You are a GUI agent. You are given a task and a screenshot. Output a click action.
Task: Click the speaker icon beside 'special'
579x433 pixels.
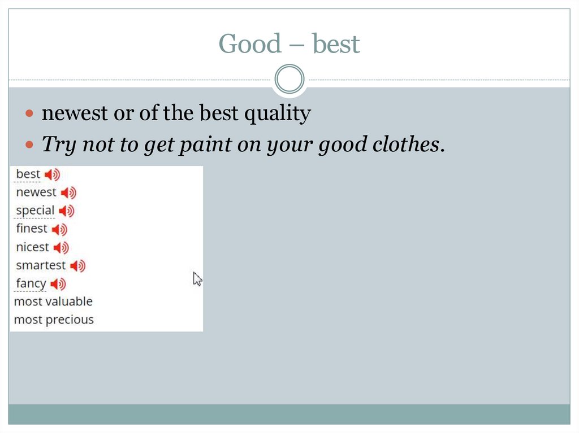pyautogui.click(x=67, y=211)
